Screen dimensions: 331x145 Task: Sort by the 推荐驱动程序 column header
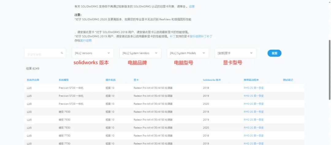[x=251, y=80]
